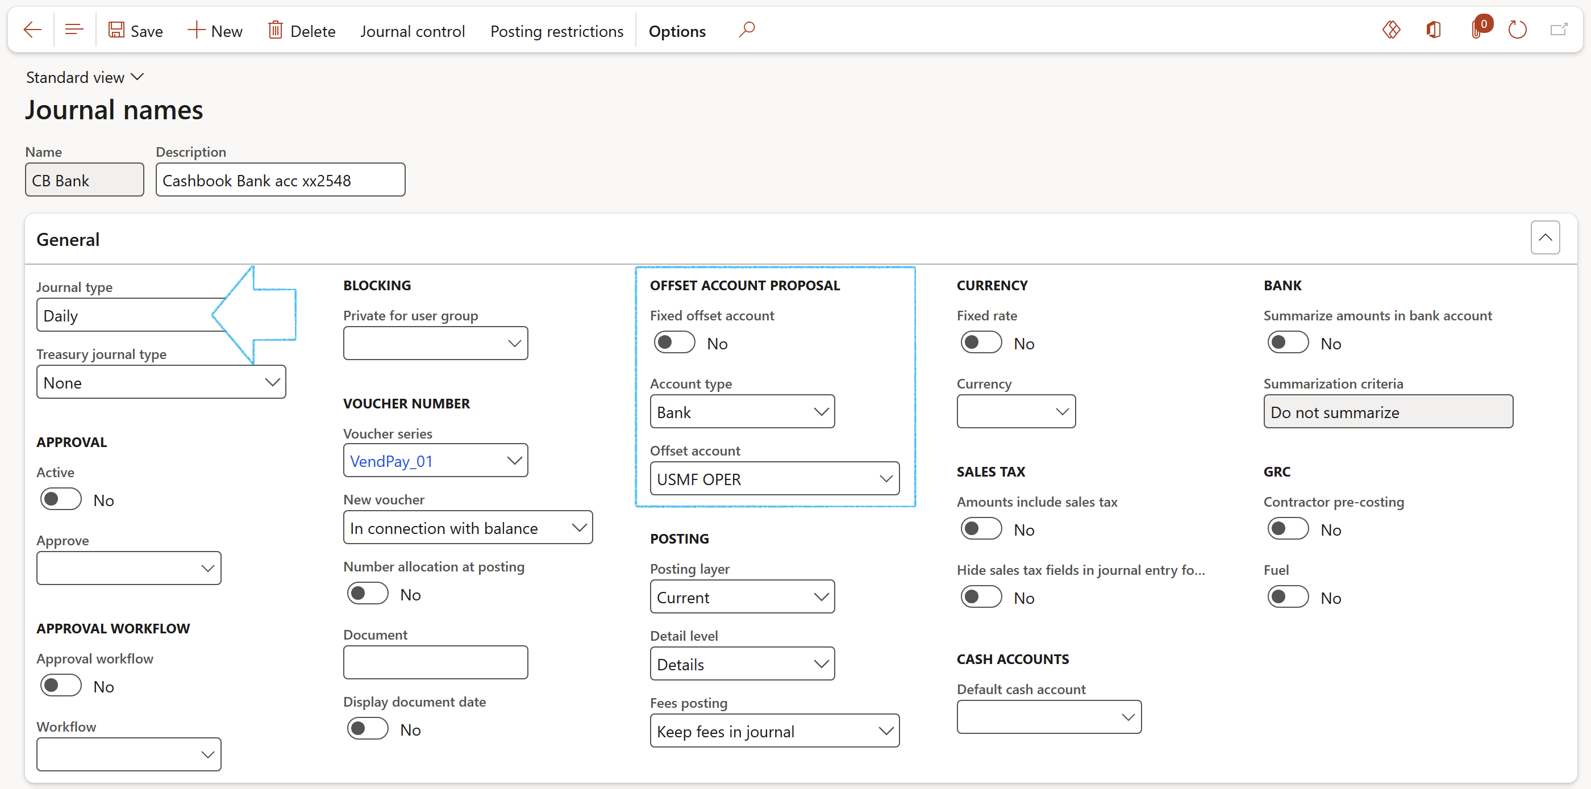Viewport: 1591px width, 789px height.
Task: Open the Power Apps diamond icon
Action: [1391, 30]
